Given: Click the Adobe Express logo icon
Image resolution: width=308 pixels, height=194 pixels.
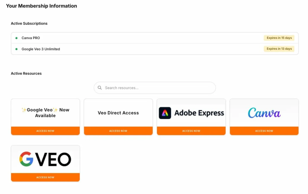Looking at the screenshot, I should click(165, 113).
